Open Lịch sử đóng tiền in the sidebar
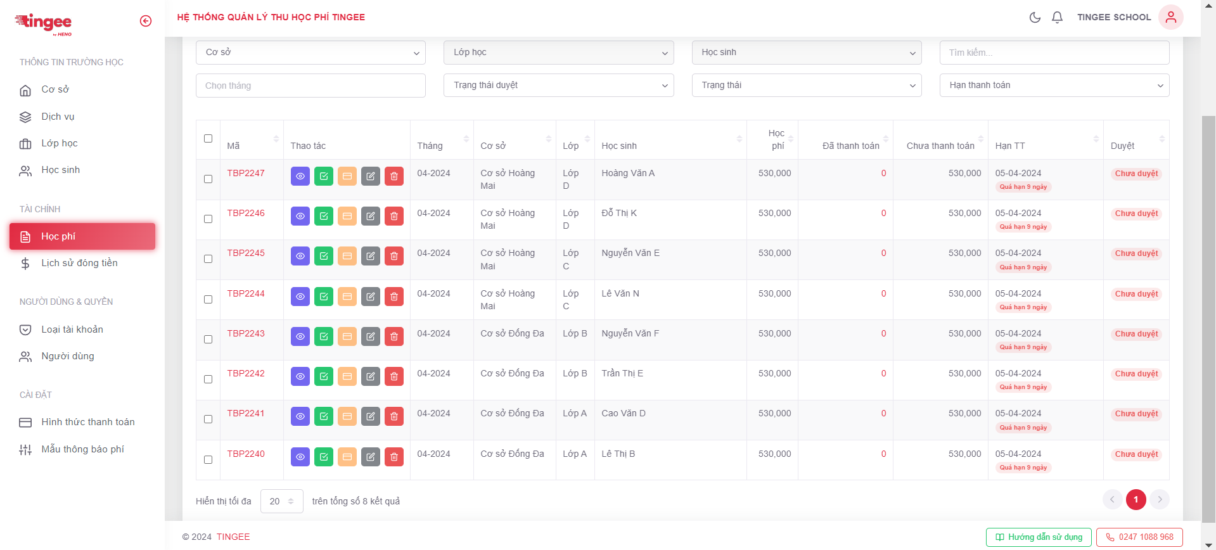1216x550 pixels. 79,263
